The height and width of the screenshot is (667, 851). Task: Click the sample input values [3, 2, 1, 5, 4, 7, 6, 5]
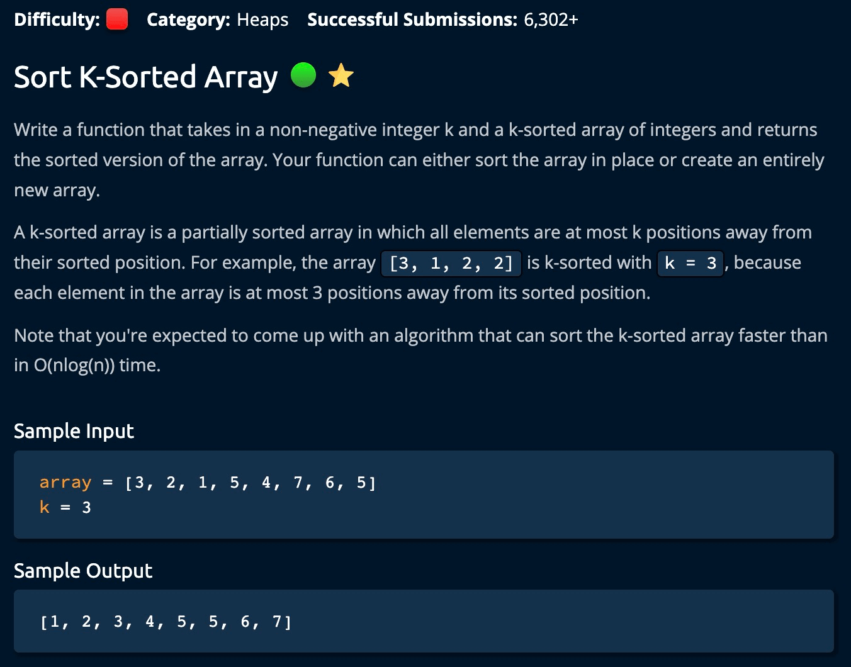[251, 483]
